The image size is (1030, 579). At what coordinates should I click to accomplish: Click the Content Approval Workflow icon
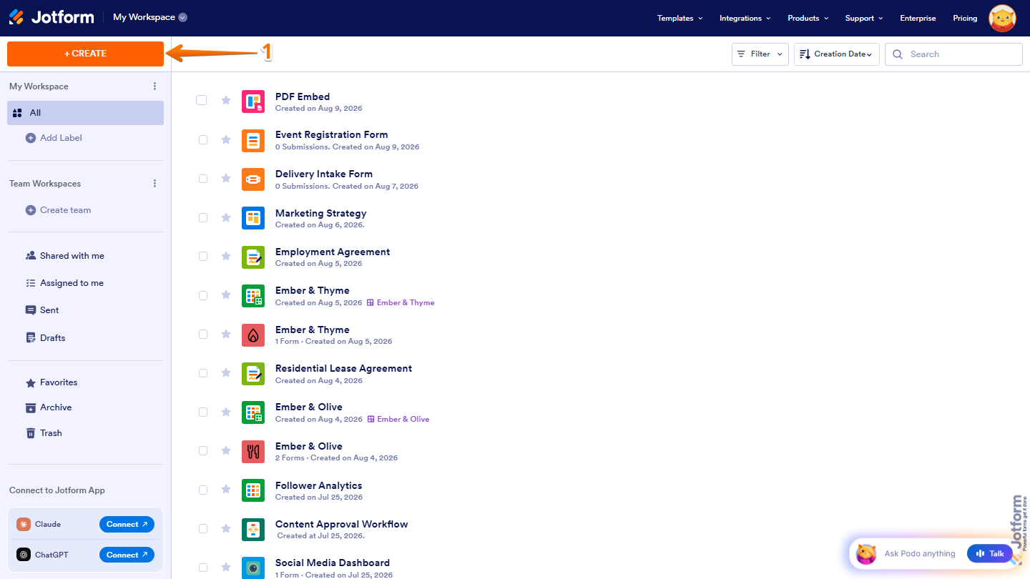click(x=253, y=529)
